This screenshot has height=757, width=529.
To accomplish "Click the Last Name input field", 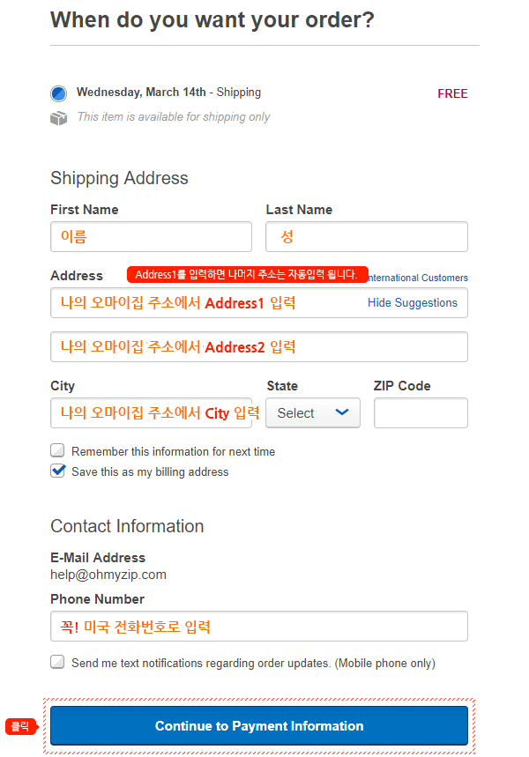I will point(366,237).
